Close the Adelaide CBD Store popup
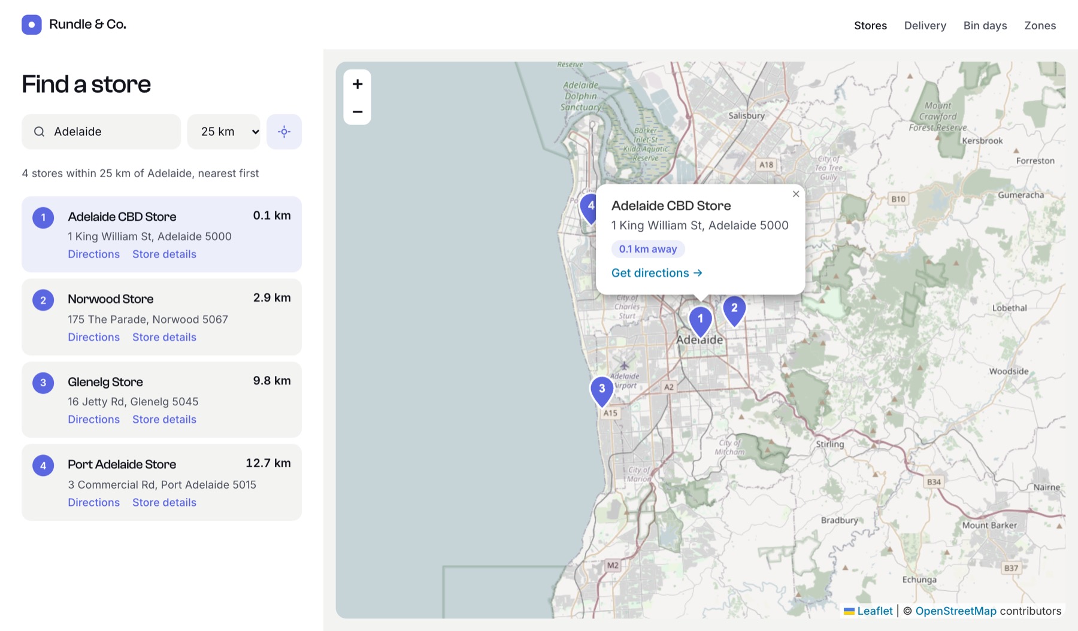 click(796, 194)
